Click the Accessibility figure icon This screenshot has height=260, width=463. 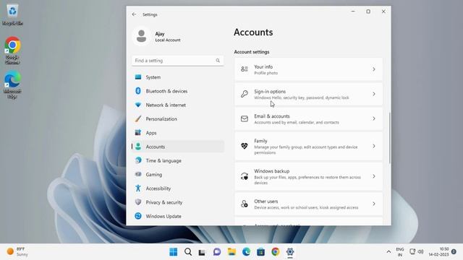coord(138,188)
